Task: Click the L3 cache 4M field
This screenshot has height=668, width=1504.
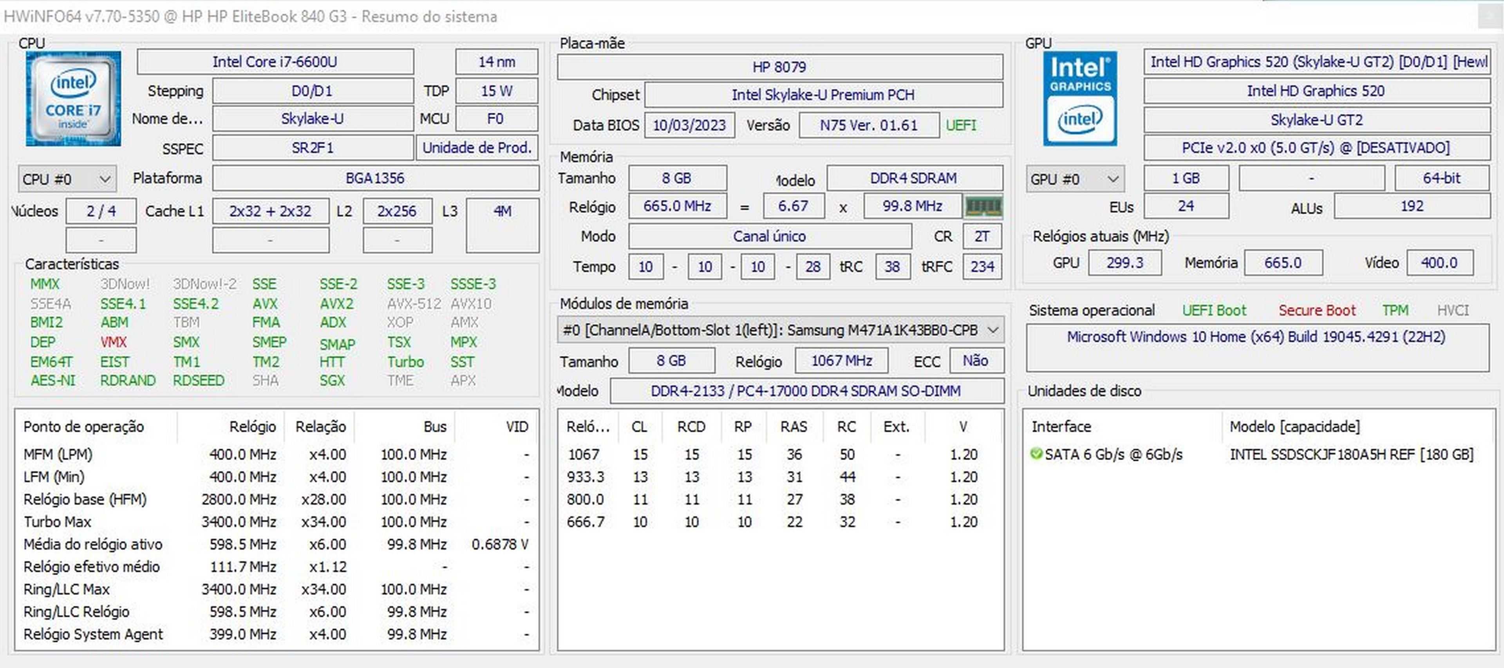Action: [x=503, y=226]
